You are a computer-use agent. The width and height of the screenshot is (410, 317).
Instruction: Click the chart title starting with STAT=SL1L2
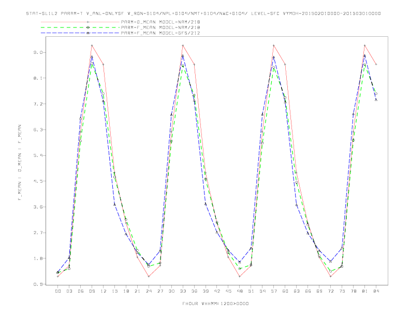point(203,13)
